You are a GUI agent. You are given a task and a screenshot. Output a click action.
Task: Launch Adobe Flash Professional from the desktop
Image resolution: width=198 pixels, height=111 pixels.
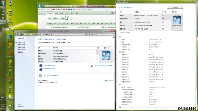tap(10, 55)
